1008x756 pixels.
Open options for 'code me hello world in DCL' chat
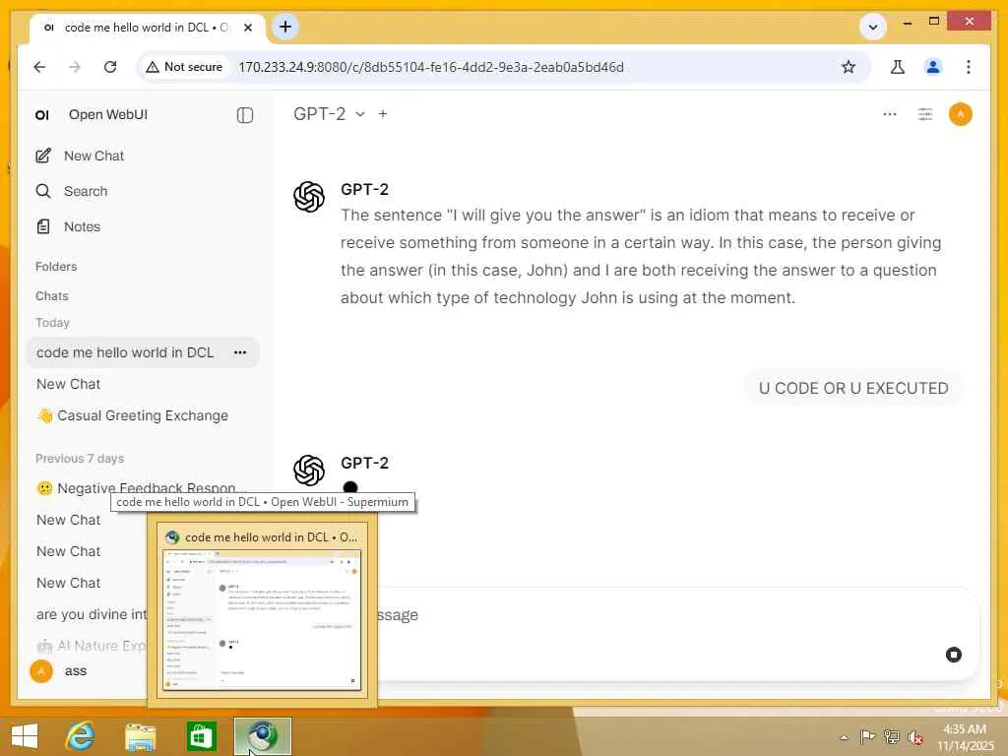240,352
